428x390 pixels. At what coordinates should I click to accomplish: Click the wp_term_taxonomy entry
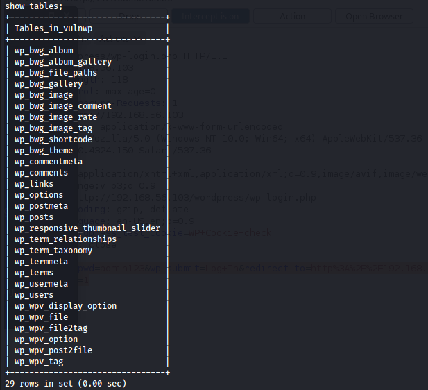coord(53,251)
